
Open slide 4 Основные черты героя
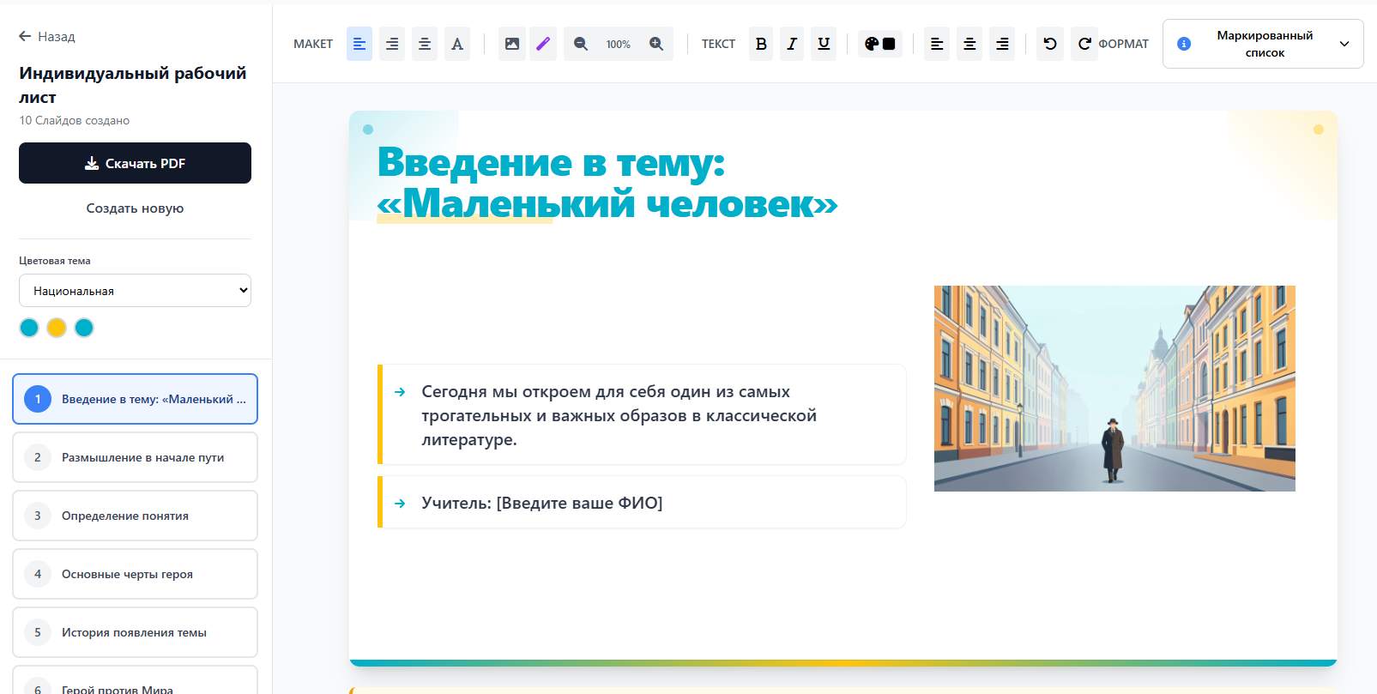click(135, 574)
